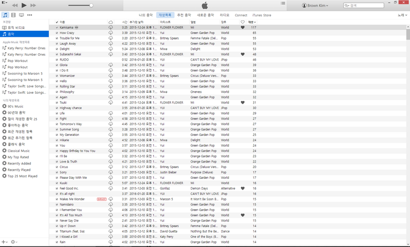Open the 추천 음악 tab

click(184, 15)
